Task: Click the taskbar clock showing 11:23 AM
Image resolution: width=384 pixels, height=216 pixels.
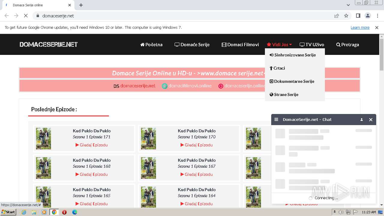Action: coord(369,212)
